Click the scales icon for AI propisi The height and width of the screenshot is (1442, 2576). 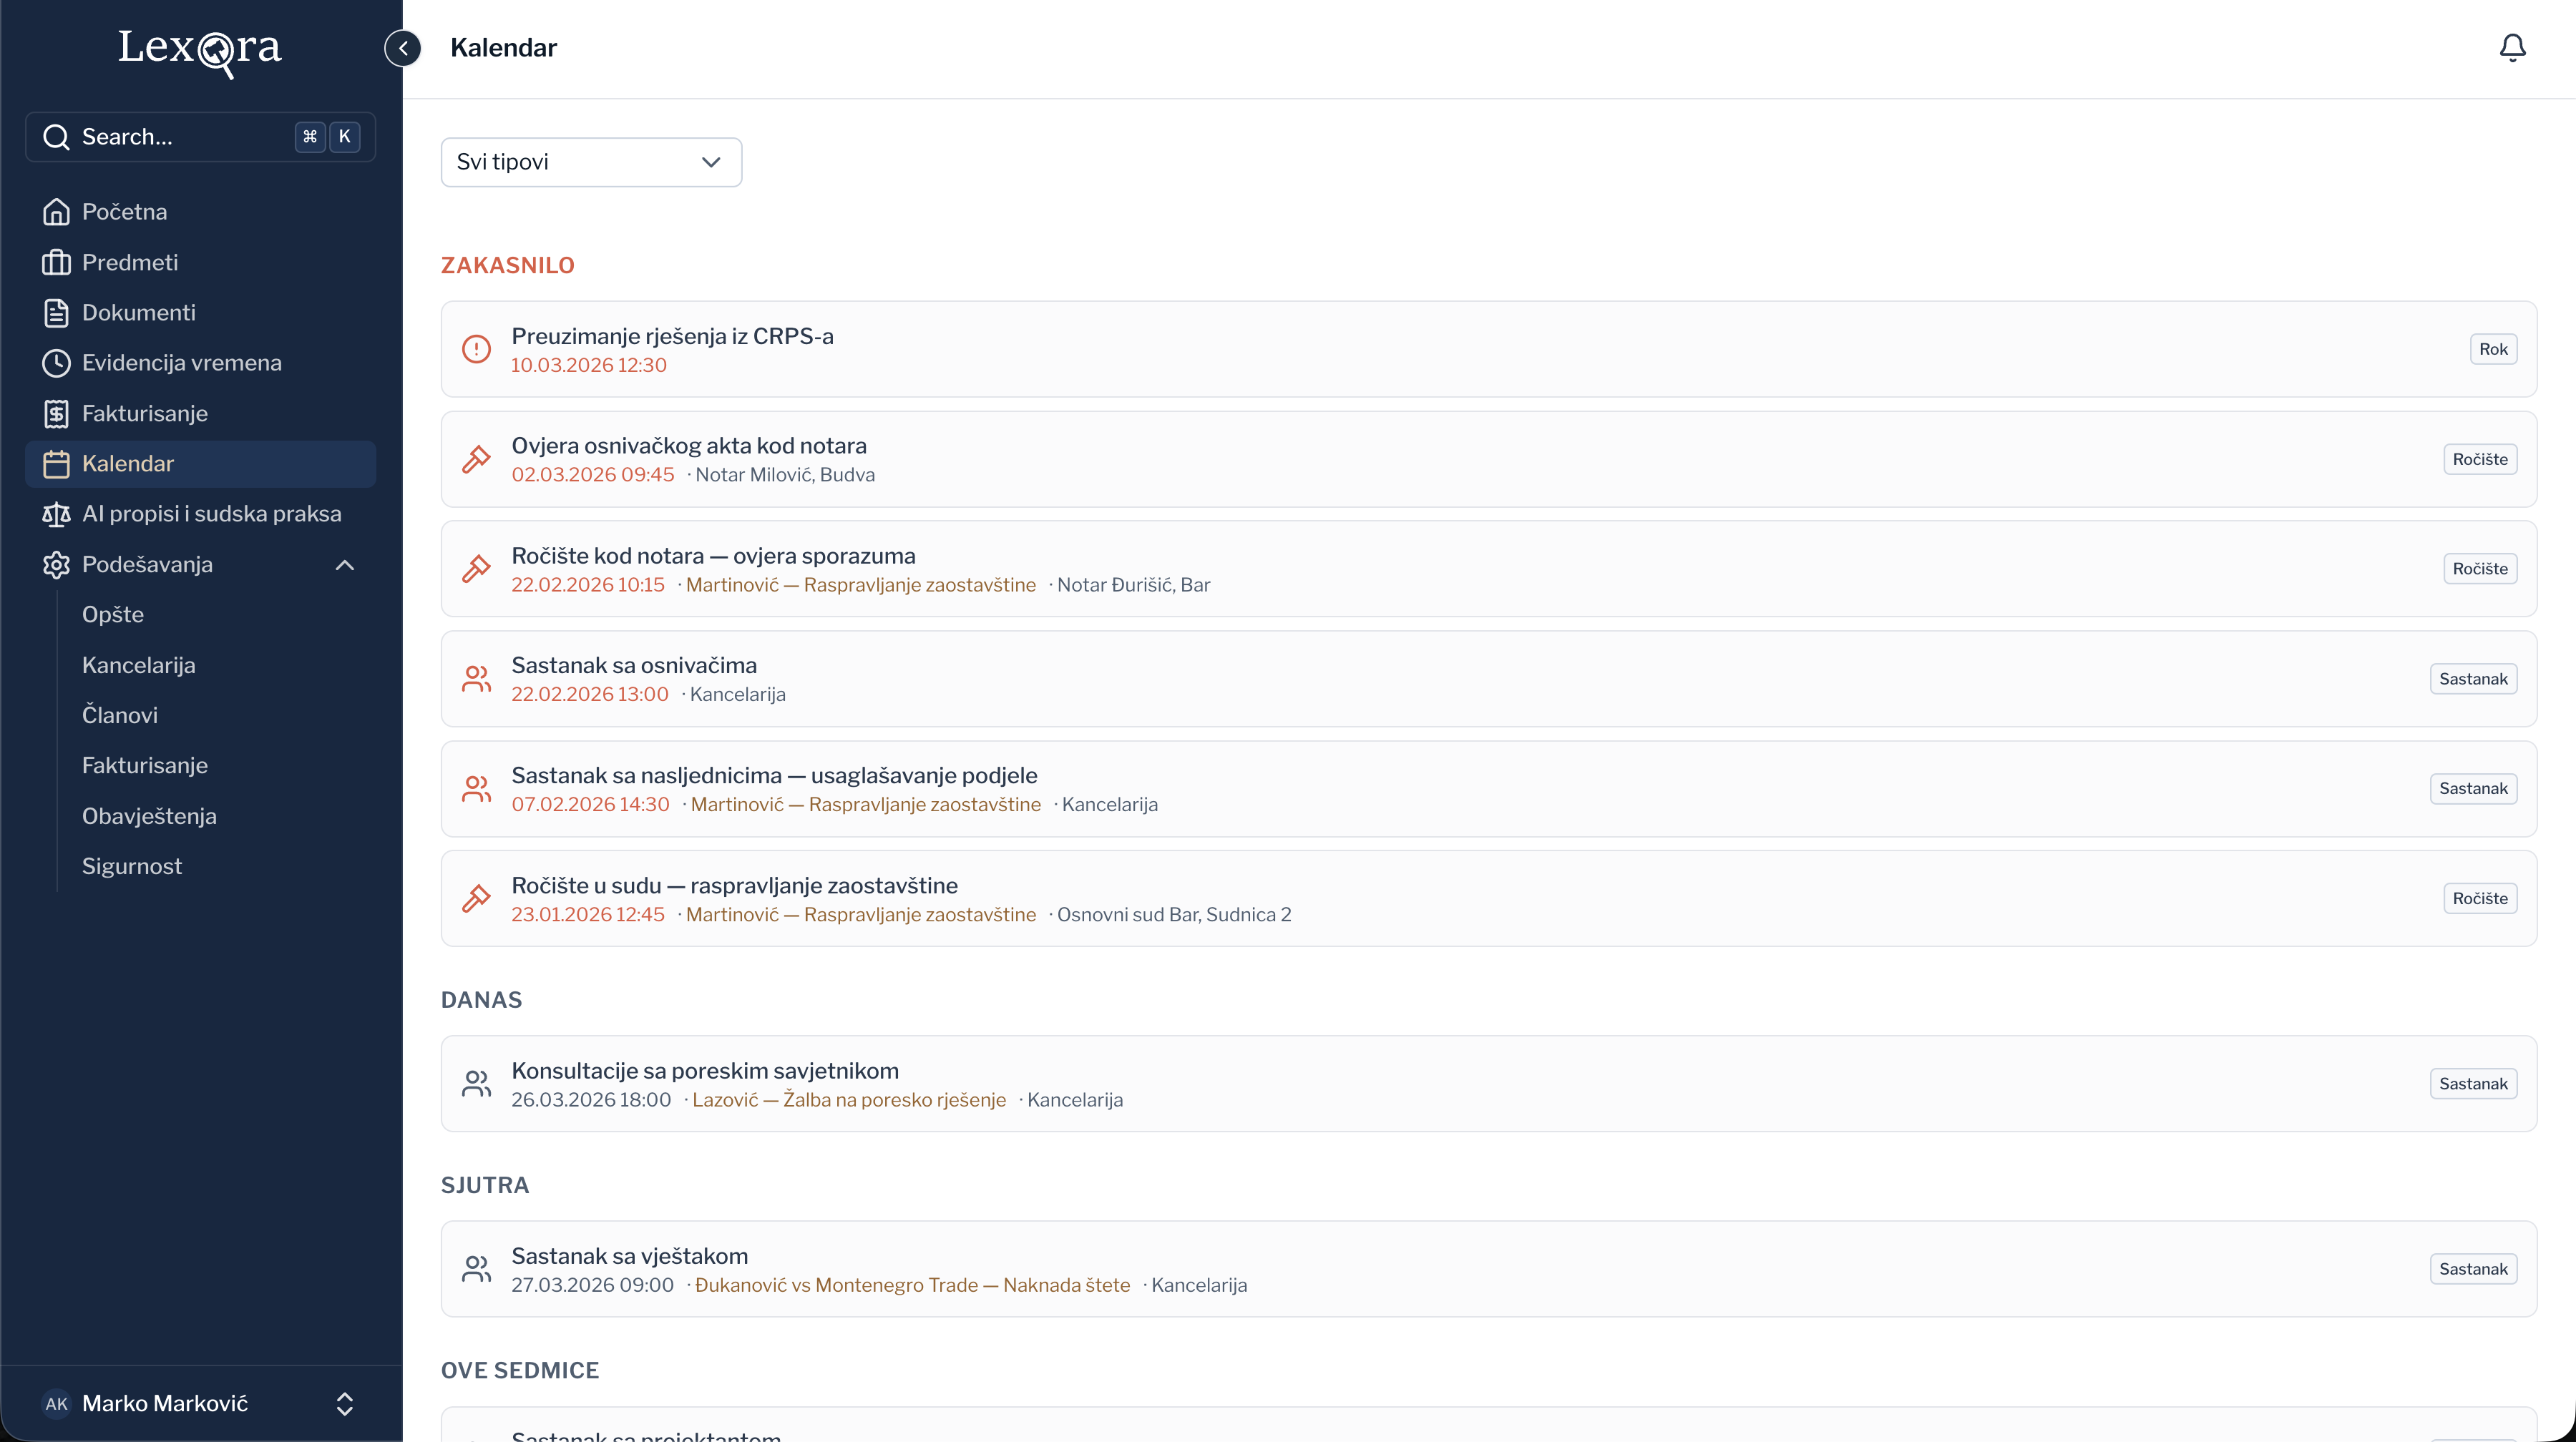[56, 514]
